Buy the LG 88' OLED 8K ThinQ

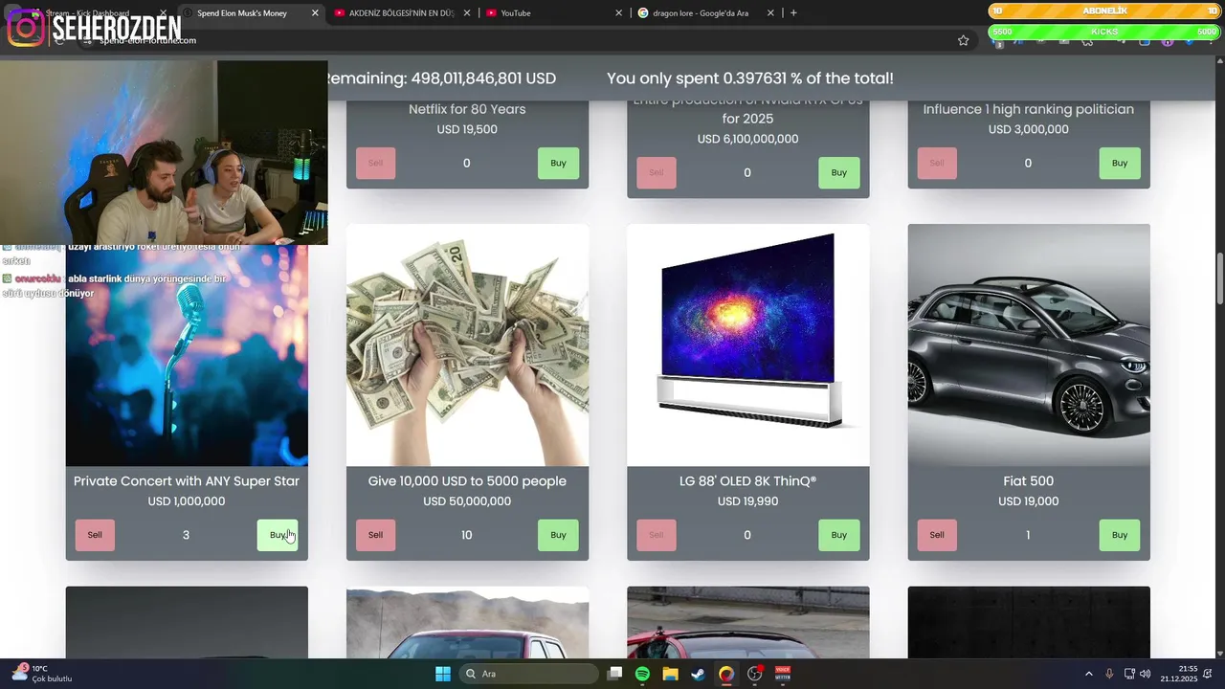[x=838, y=535]
